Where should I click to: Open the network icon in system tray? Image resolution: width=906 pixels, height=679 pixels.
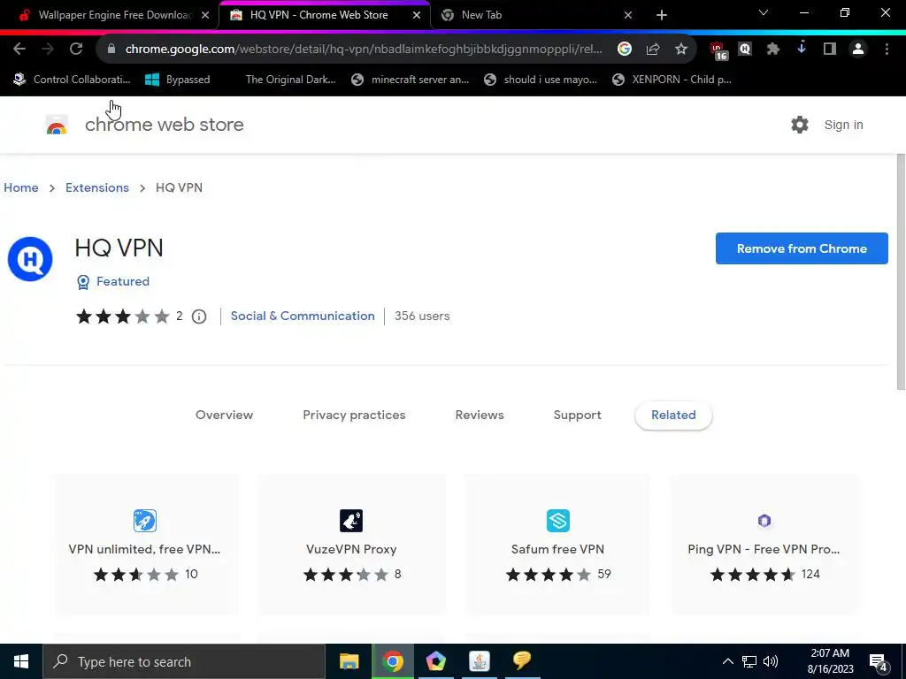coord(749,661)
